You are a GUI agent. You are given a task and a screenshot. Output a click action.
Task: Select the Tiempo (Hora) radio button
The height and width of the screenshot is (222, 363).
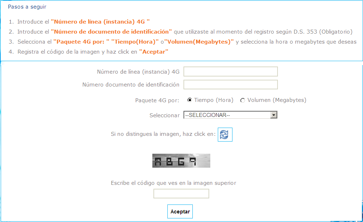(x=190, y=100)
